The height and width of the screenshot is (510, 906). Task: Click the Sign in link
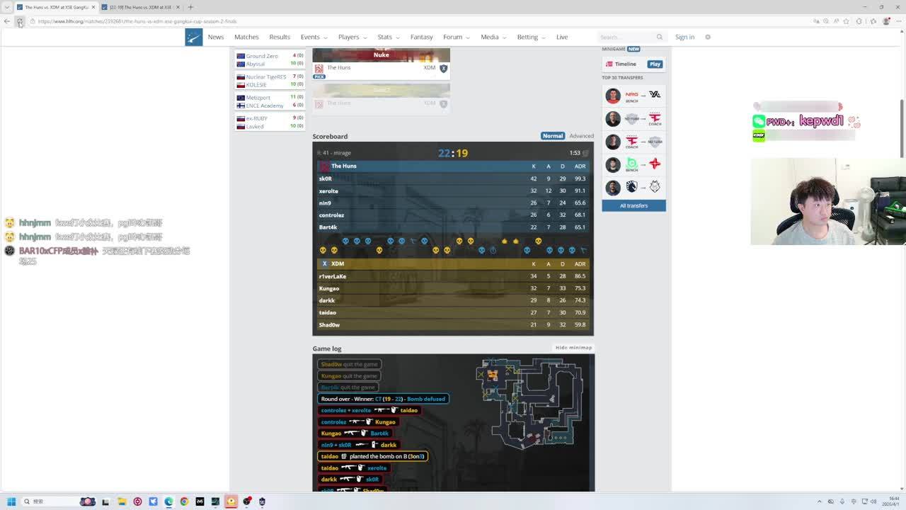[x=684, y=37]
